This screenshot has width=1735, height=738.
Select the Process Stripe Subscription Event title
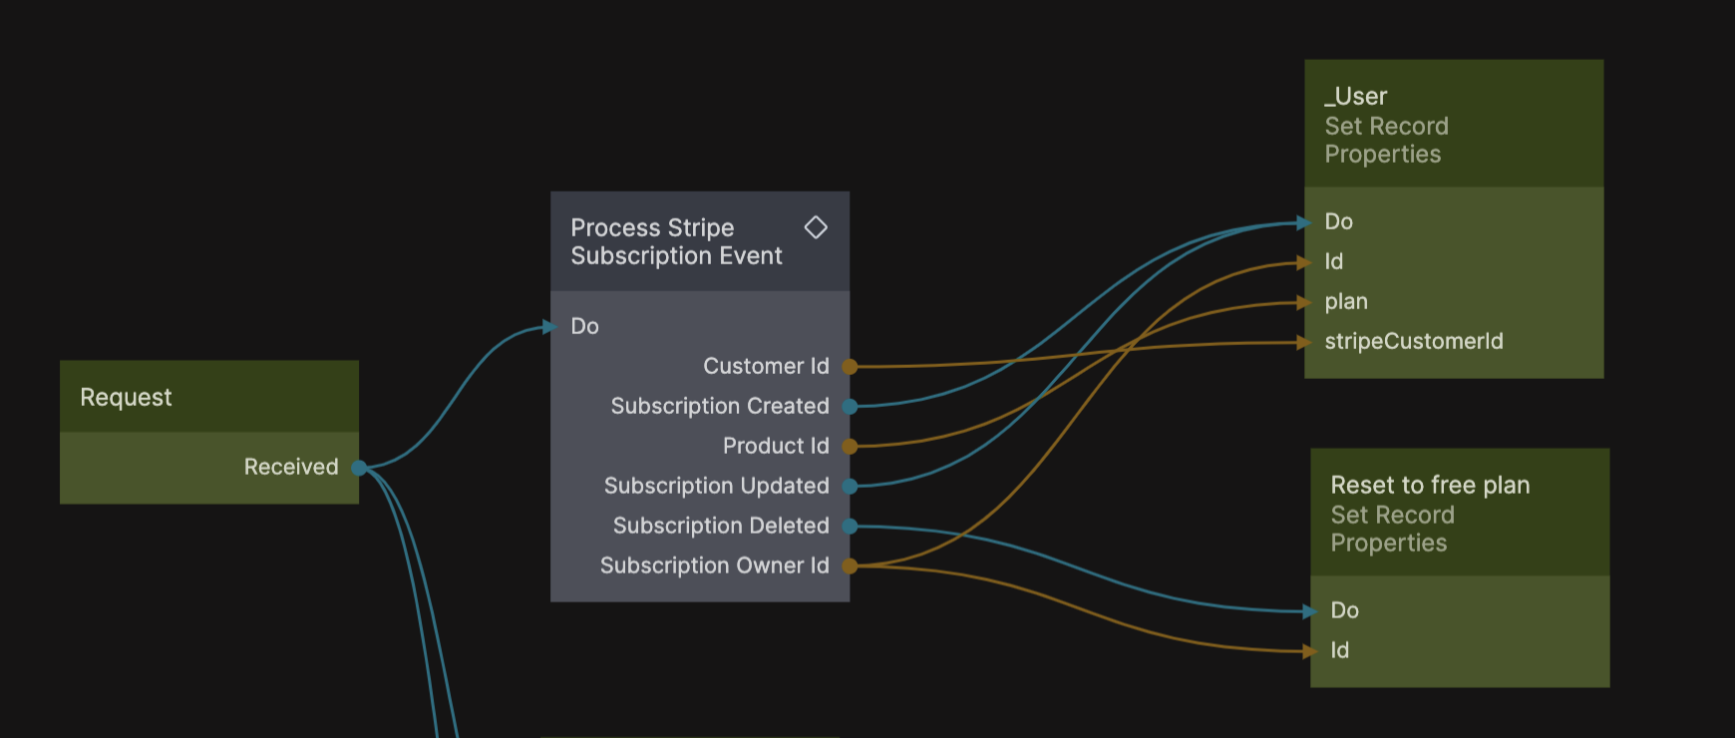(676, 242)
